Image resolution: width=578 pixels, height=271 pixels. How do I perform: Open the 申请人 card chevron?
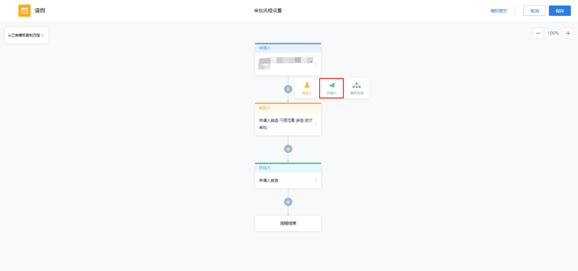point(316,64)
